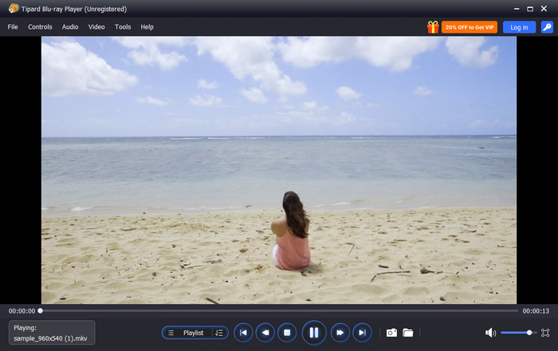Fast forward the video
The image size is (558, 351).
tap(340, 333)
